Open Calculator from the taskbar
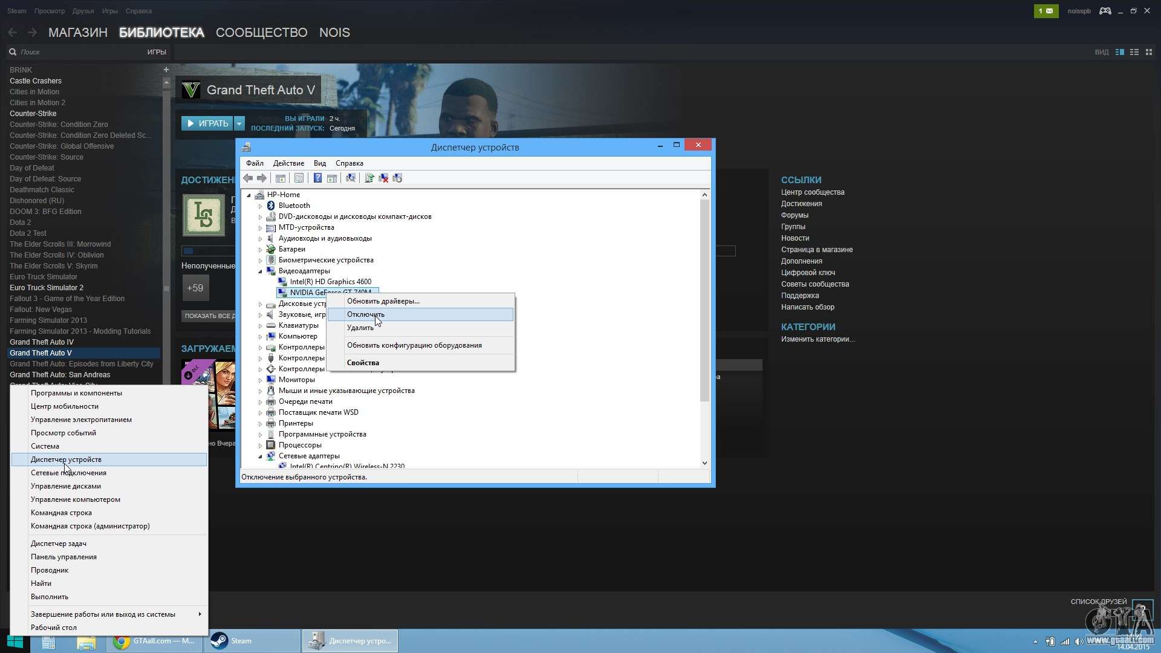Viewport: 1161px width, 653px height. tap(48, 642)
